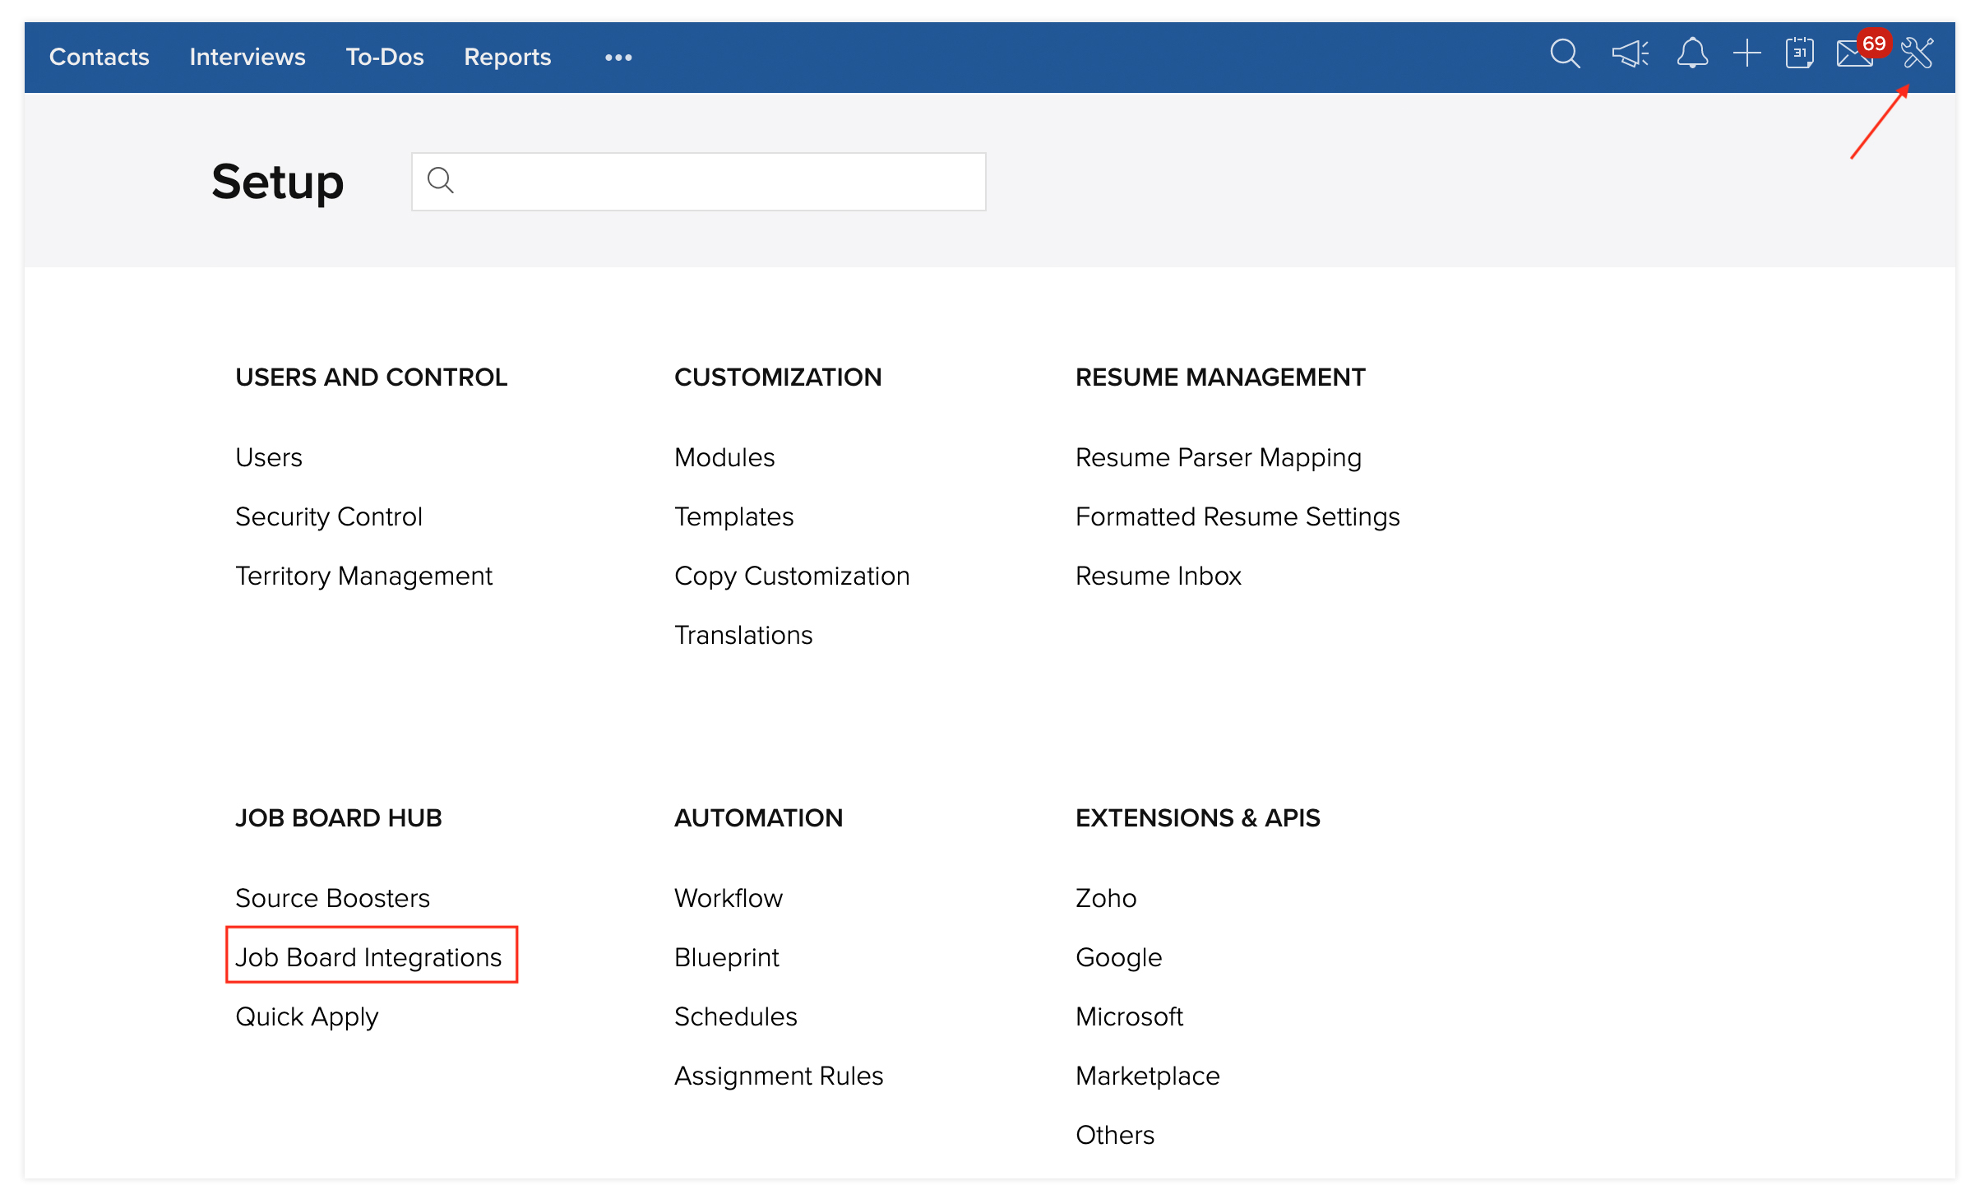Open Copy Customization option
The image size is (1980, 1199).
coord(791,576)
